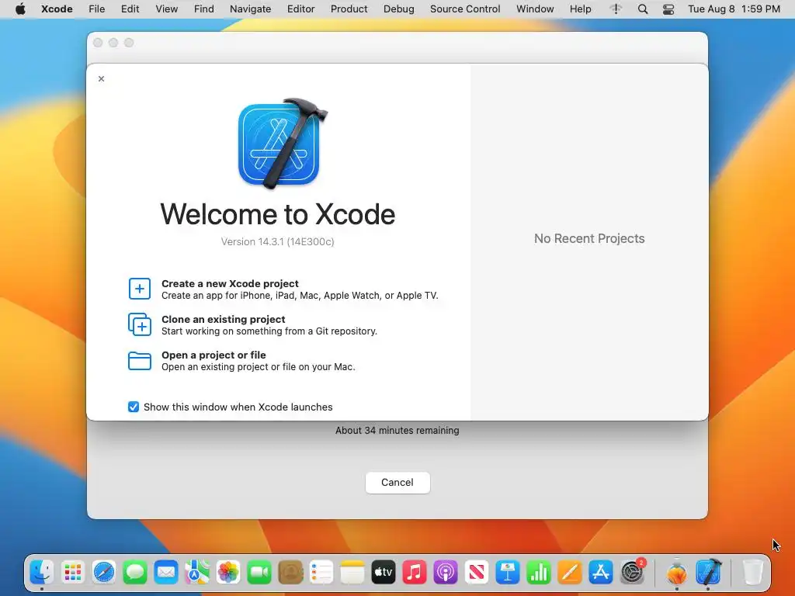Choose Clone an existing project
The image size is (795, 596).
pyautogui.click(x=252, y=325)
